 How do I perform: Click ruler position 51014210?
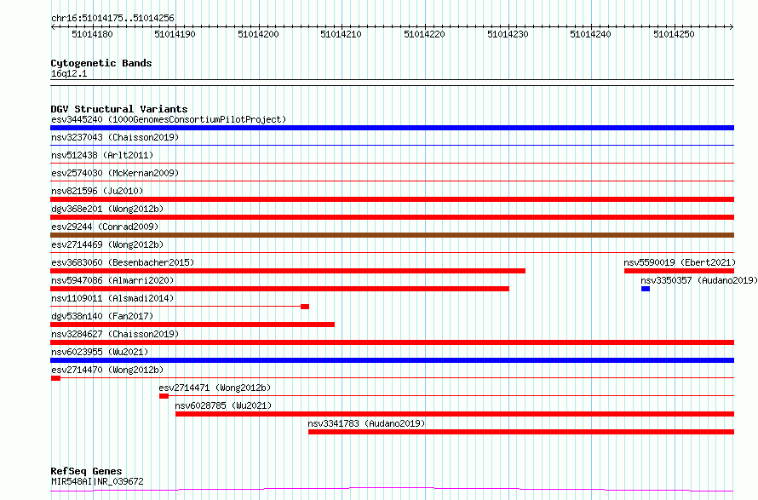[x=342, y=34]
